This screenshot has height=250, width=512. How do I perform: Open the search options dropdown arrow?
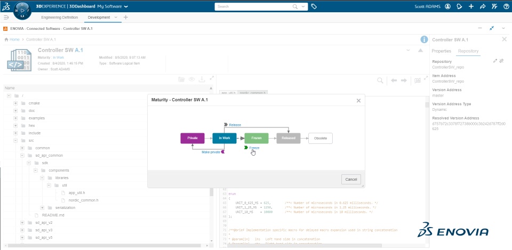(x=303, y=6)
